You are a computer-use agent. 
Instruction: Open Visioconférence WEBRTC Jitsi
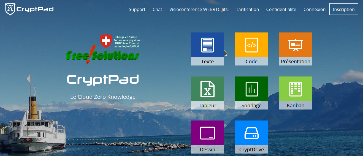(x=199, y=9)
